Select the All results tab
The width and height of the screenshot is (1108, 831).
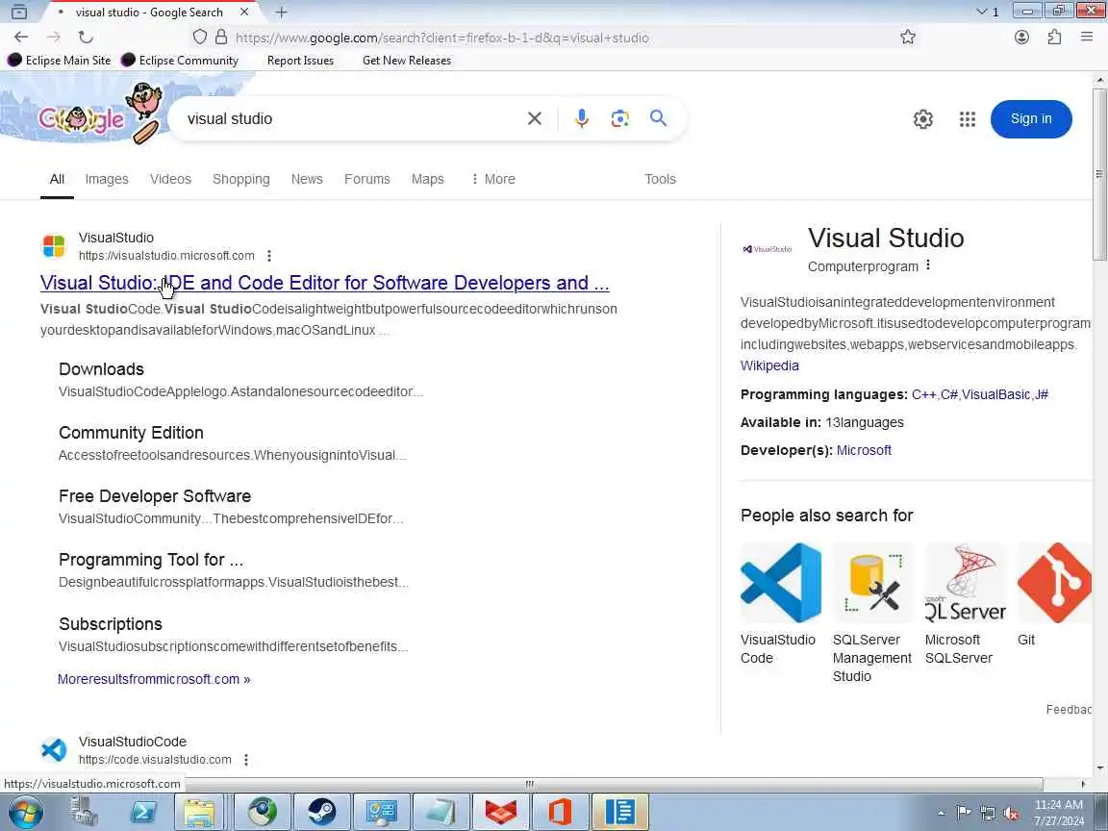click(x=58, y=179)
